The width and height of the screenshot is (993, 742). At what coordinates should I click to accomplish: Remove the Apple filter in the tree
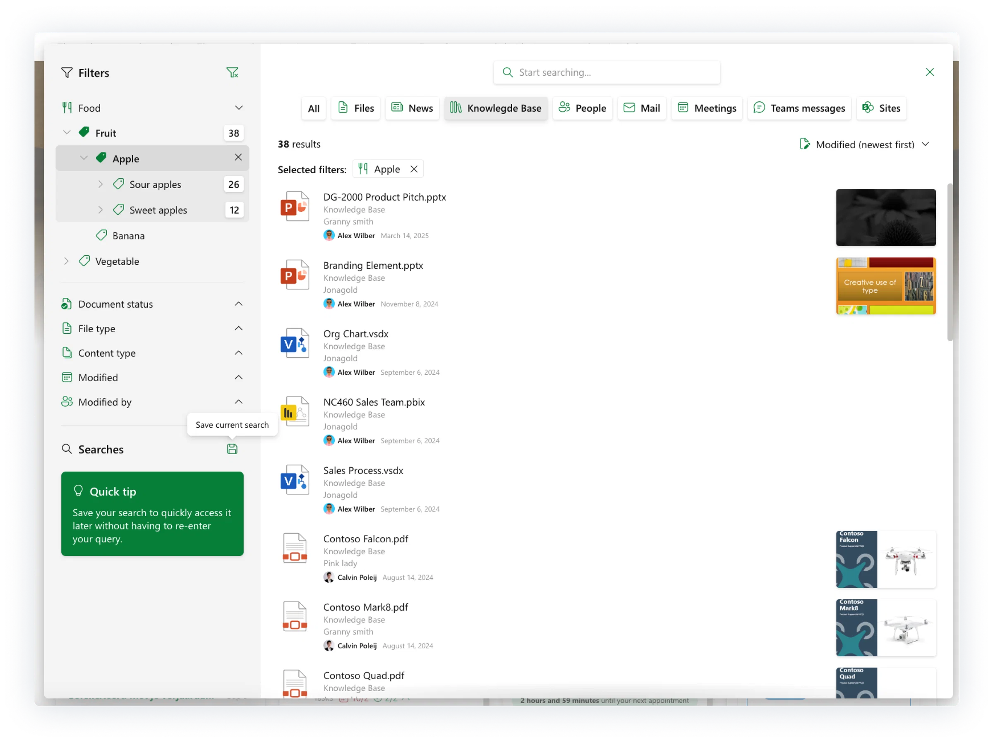click(238, 157)
